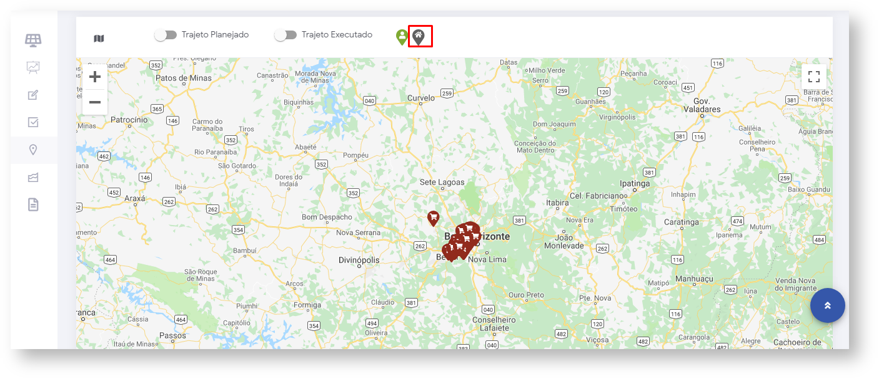Open the area chart sidebar icon
The image size is (879, 379).
[34, 178]
